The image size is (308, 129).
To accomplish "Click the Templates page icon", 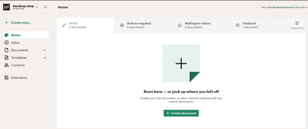I will tap(7, 57).
